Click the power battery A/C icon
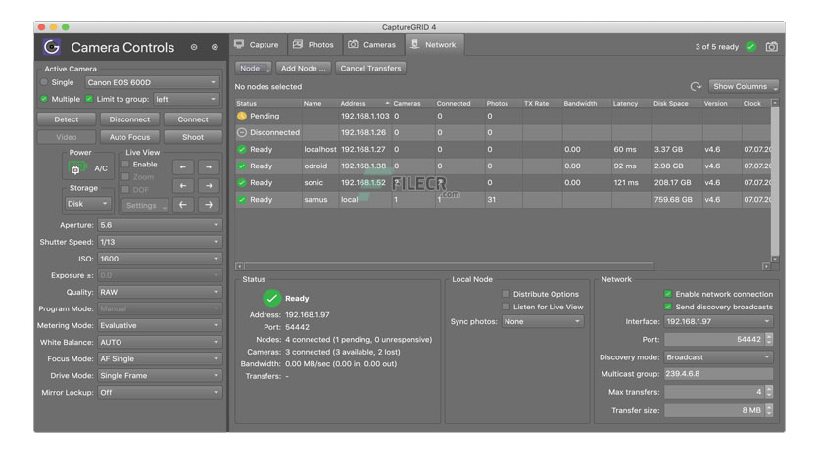Viewport: 819px width, 474px height. click(x=76, y=168)
